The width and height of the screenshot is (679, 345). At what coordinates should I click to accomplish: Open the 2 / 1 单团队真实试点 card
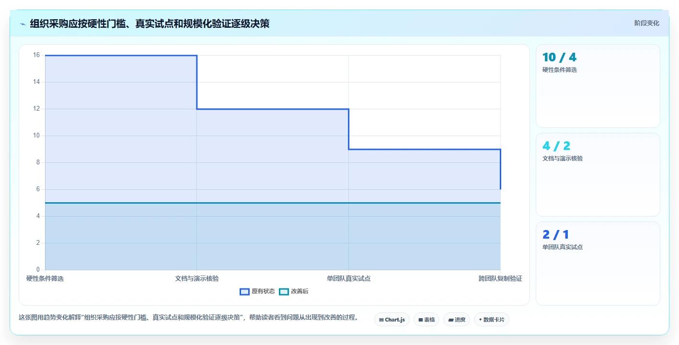click(x=598, y=263)
